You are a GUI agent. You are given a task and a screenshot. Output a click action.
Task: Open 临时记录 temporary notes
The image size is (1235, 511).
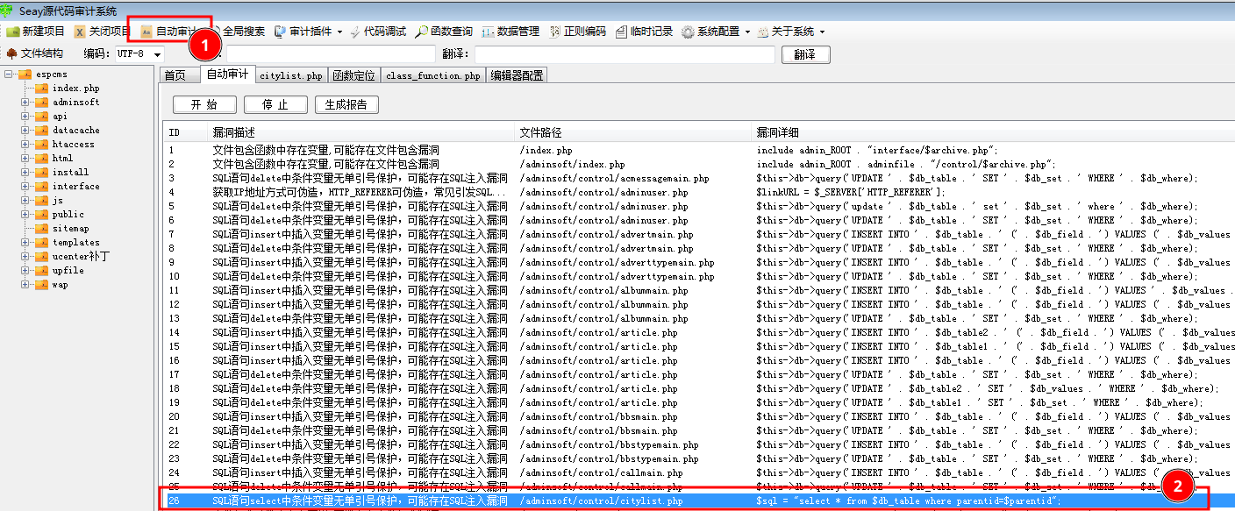click(645, 32)
